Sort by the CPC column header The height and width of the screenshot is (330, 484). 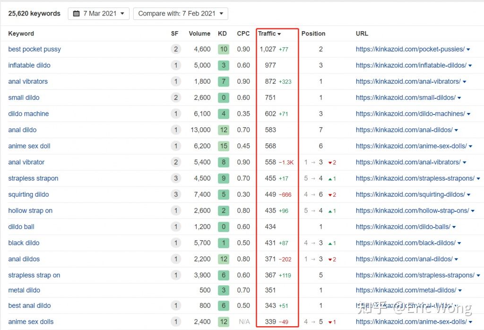coord(243,34)
